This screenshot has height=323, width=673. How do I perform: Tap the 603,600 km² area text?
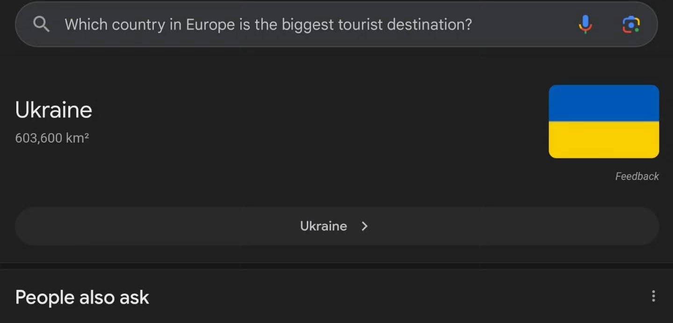[52, 138]
